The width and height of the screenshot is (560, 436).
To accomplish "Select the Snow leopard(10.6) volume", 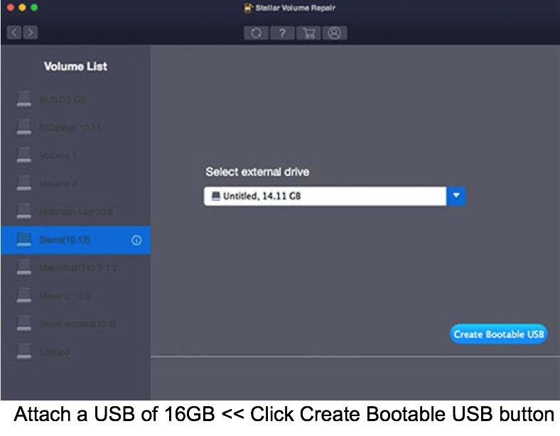I will (x=76, y=324).
